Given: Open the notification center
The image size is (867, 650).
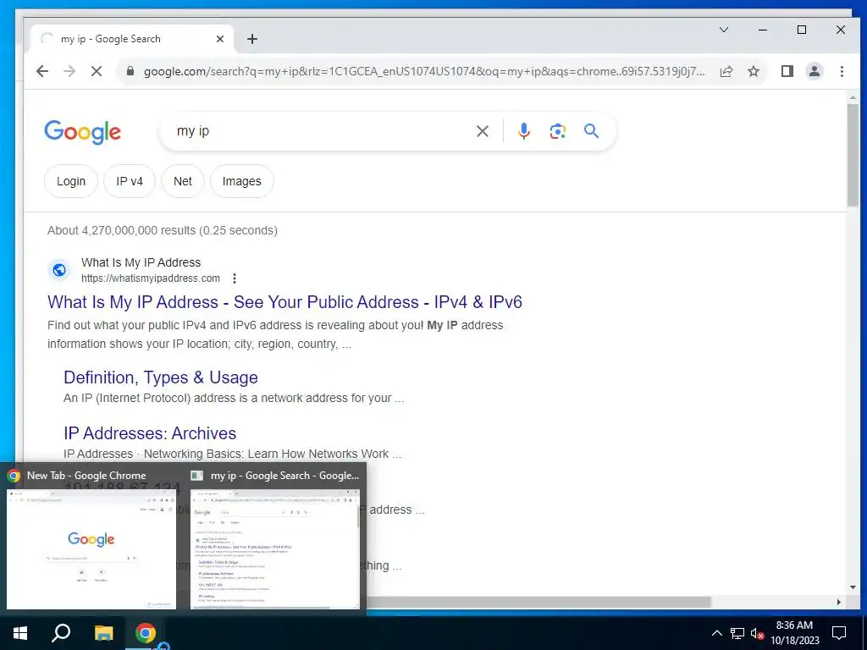Looking at the screenshot, I should point(839,633).
